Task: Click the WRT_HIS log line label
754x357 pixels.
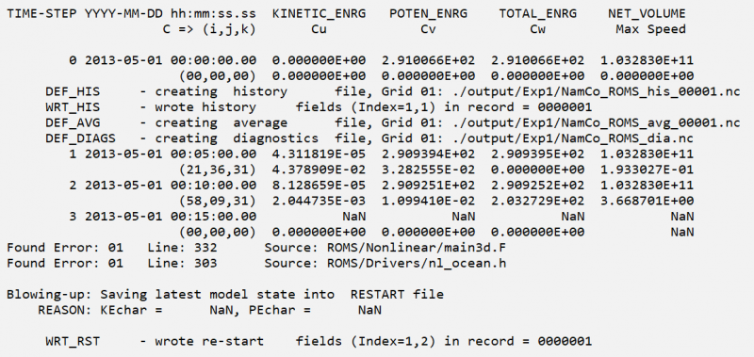Action: [x=74, y=107]
